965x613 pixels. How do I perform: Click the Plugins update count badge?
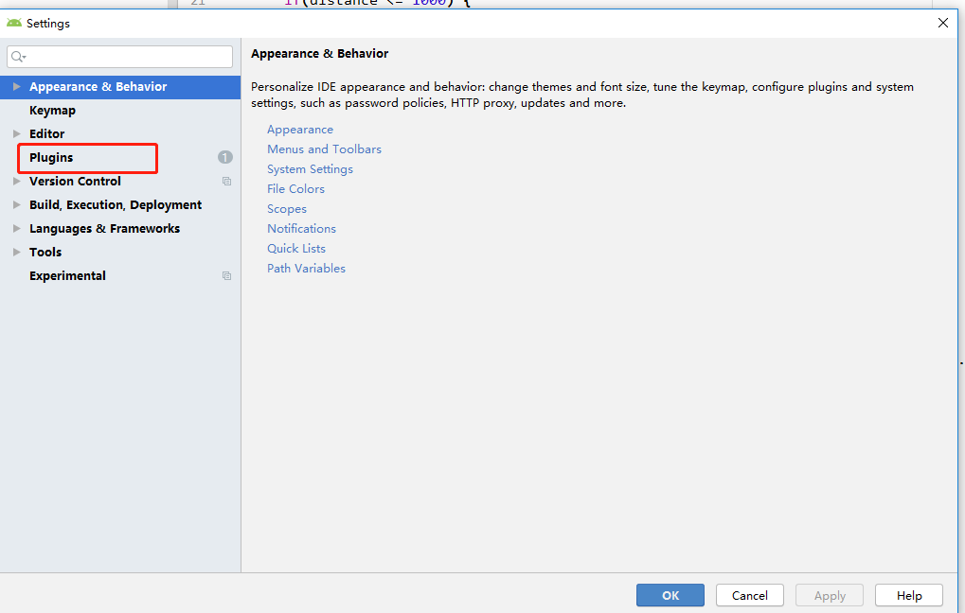[225, 157]
